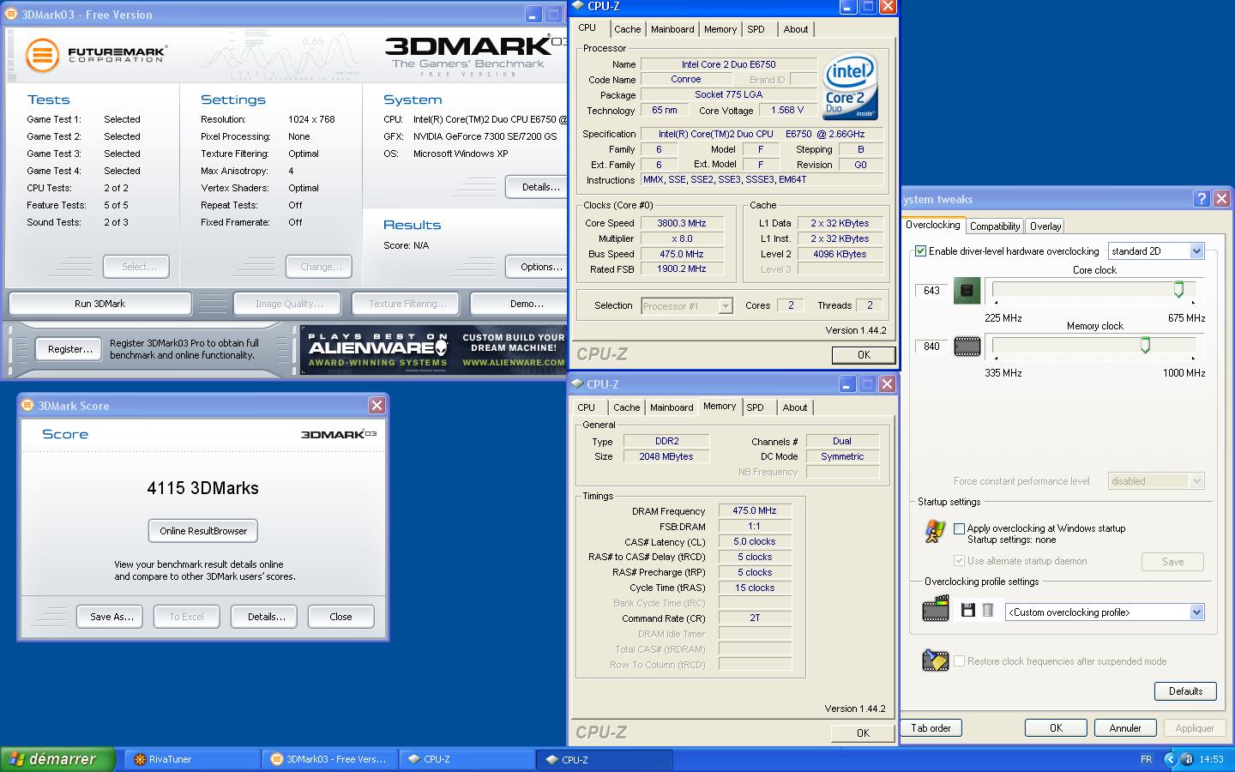Close the 3DMark Score dialog via Close button

340,617
